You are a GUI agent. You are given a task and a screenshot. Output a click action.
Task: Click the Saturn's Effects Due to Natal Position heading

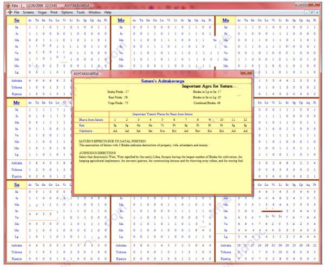click(112, 141)
